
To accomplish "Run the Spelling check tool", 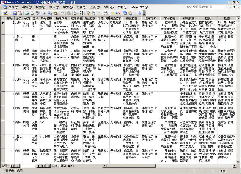I will tap(38, 13).
